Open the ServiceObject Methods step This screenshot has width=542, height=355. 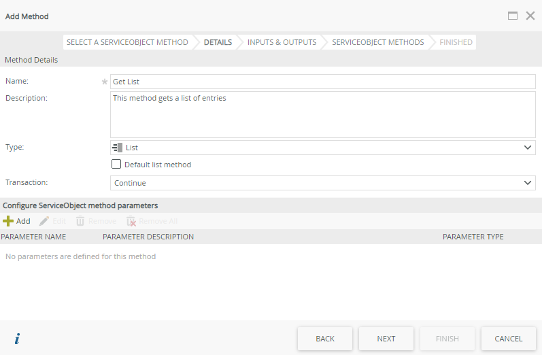point(377,42)
